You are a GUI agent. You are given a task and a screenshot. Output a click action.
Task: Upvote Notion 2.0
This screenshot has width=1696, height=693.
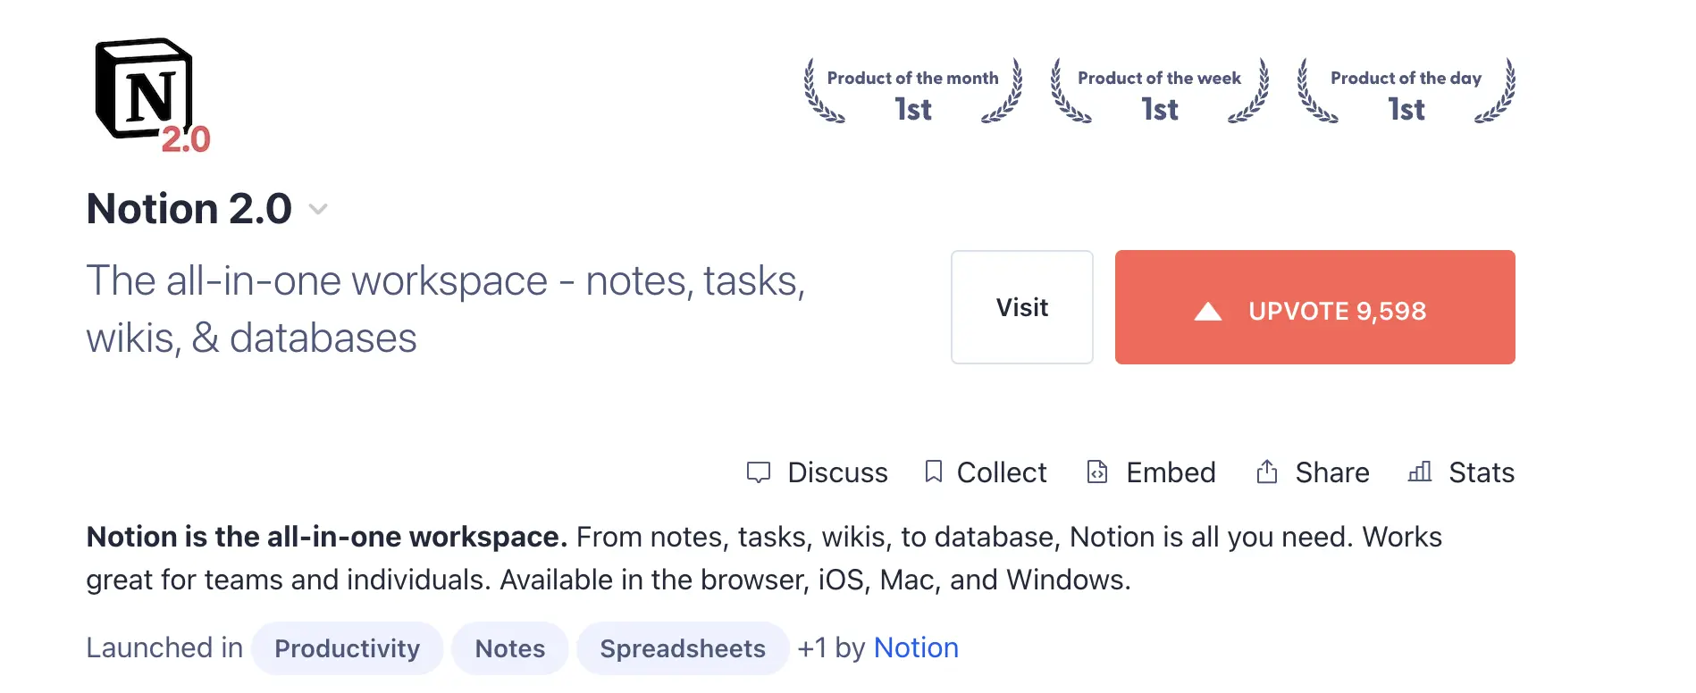pyautogui.click(x=1314, y=307)
